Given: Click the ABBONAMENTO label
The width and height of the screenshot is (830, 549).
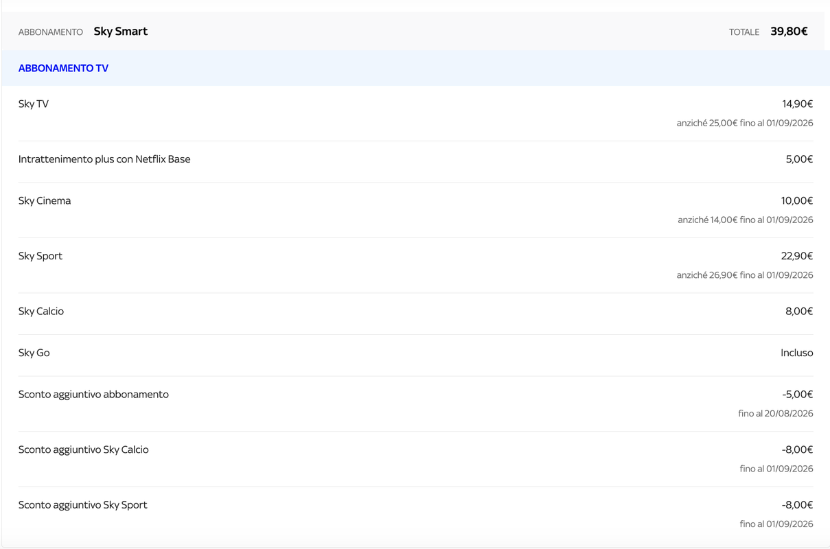Looking at the screenshot, I should [51, 32].
